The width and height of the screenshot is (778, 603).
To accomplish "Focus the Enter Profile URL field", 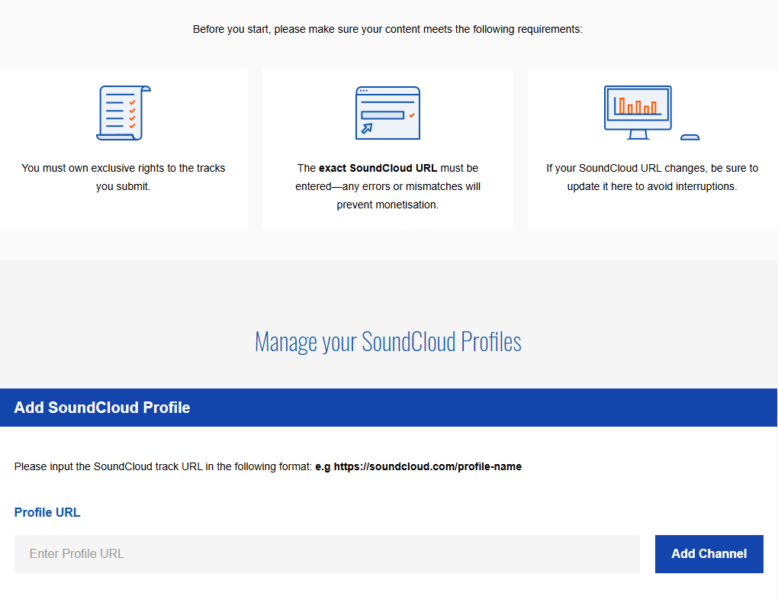I will (326, 554).
